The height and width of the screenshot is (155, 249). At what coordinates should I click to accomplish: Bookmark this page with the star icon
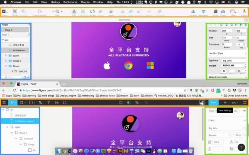click(x=185, y=90)
